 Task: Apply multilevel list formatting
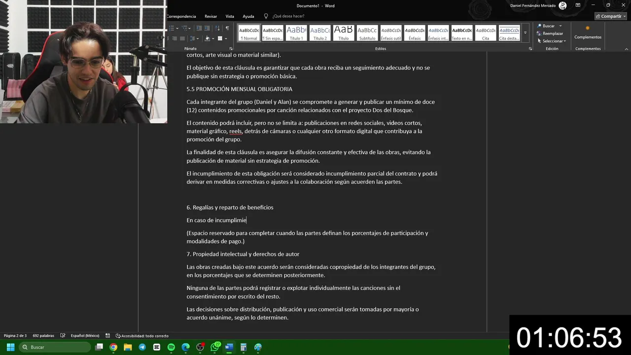tap(184, 28)
